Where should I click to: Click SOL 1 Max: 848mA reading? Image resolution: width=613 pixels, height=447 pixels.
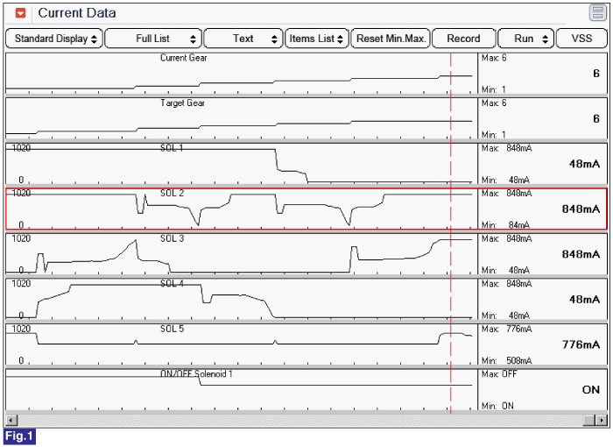tap(507, 148)
